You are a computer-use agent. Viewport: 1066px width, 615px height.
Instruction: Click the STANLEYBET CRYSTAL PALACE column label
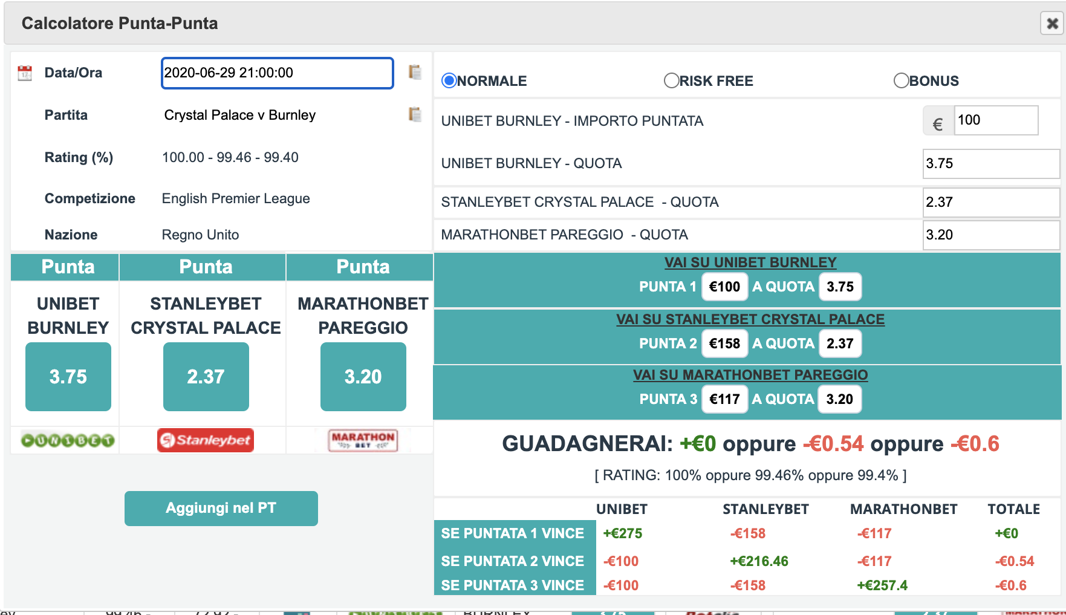click(x=206, y=316)
